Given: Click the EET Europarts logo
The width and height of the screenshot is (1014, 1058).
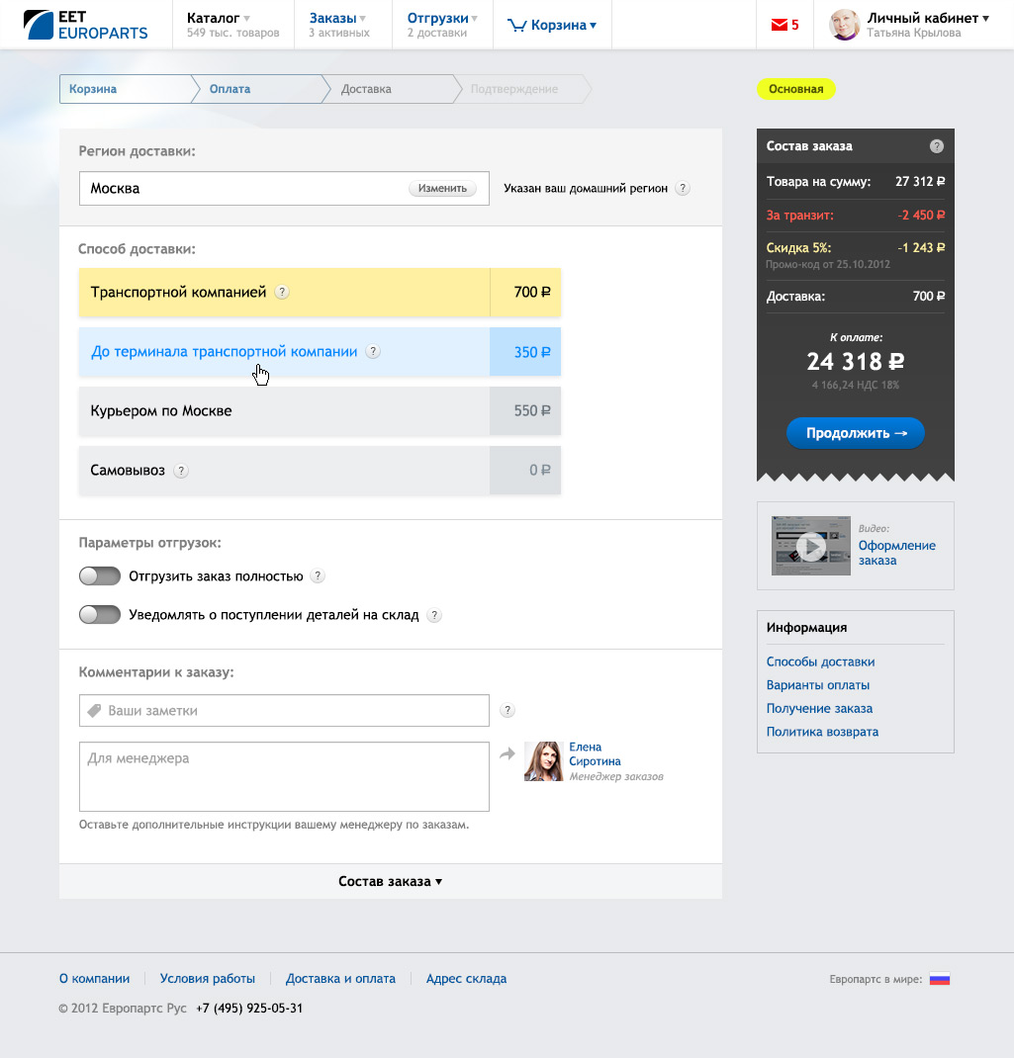Looking at the screenshot, I should tap(85, 25).
